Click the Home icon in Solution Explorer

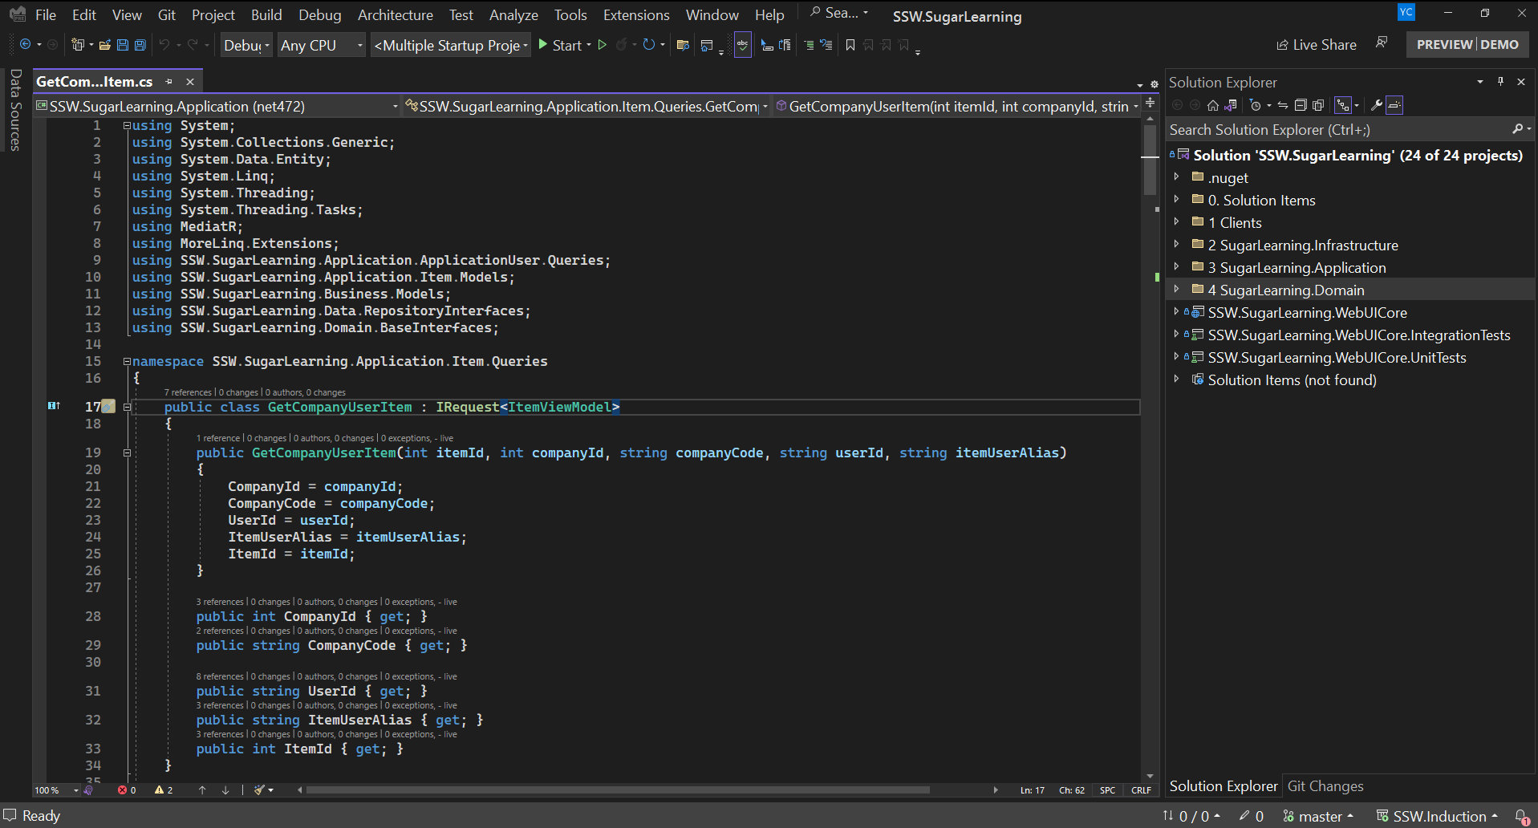point(1213,105)
